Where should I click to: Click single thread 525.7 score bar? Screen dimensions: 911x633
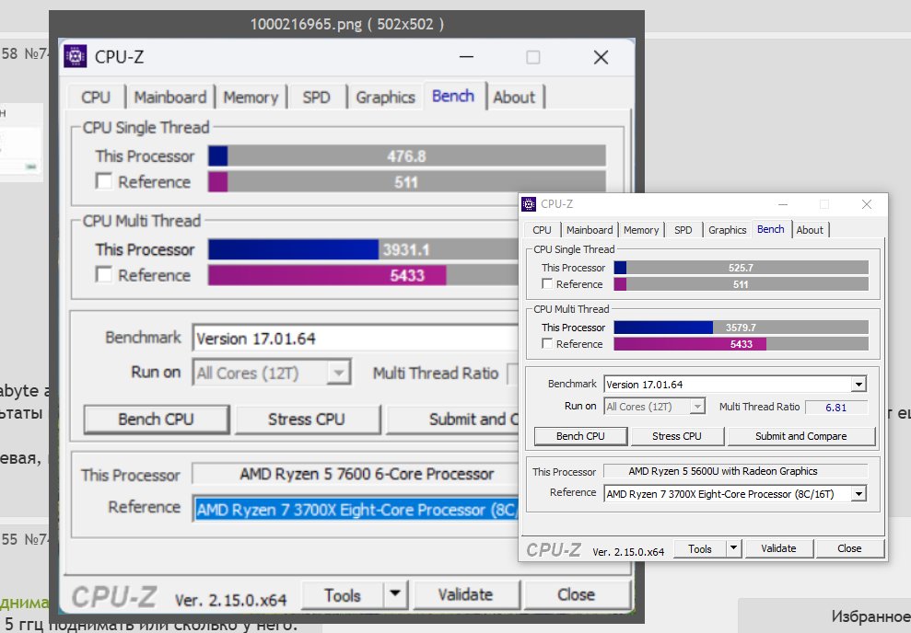[741, 268]
